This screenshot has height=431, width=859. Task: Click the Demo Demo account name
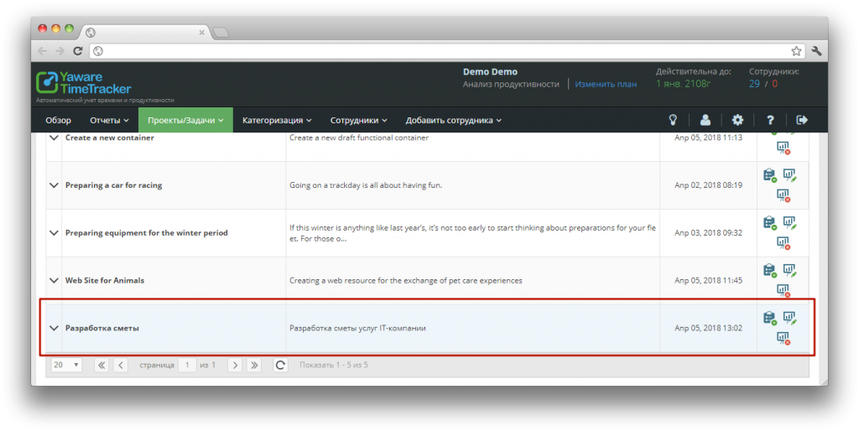[490, 72]
